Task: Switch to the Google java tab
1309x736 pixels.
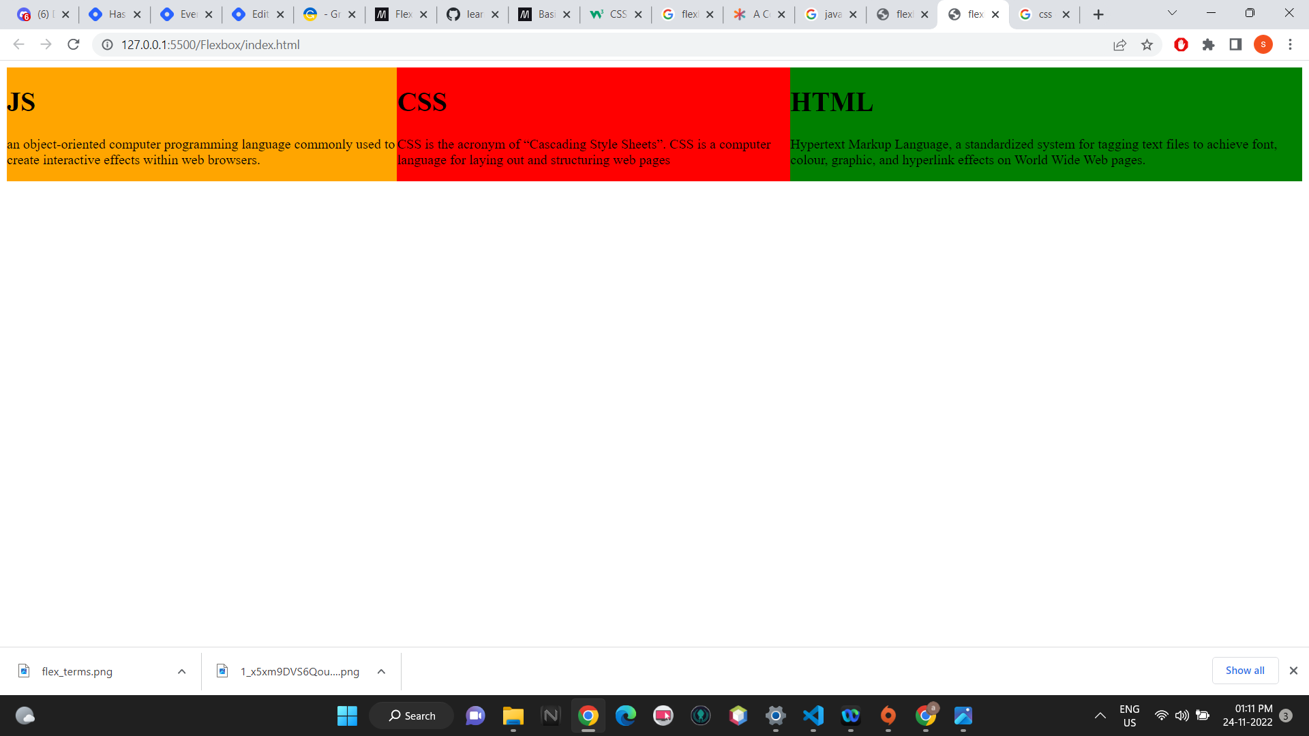Action: 830,14
